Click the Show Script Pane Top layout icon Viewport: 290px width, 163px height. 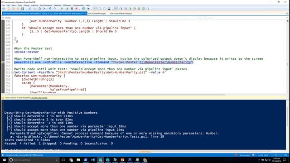point(95,9)
